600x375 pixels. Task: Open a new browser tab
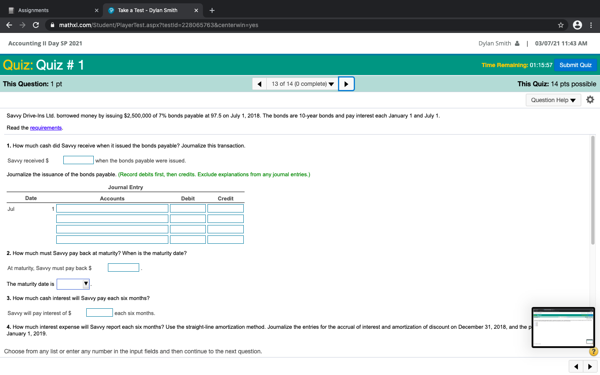click(x=212, y=10)
